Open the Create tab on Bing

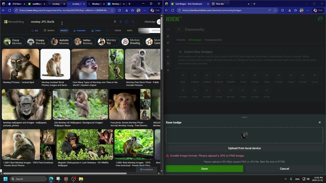pyautogui.click(x=96, y=30)
